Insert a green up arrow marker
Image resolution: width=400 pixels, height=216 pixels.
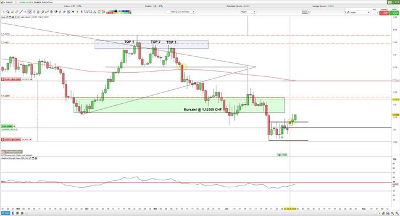[x=77, y=12]
